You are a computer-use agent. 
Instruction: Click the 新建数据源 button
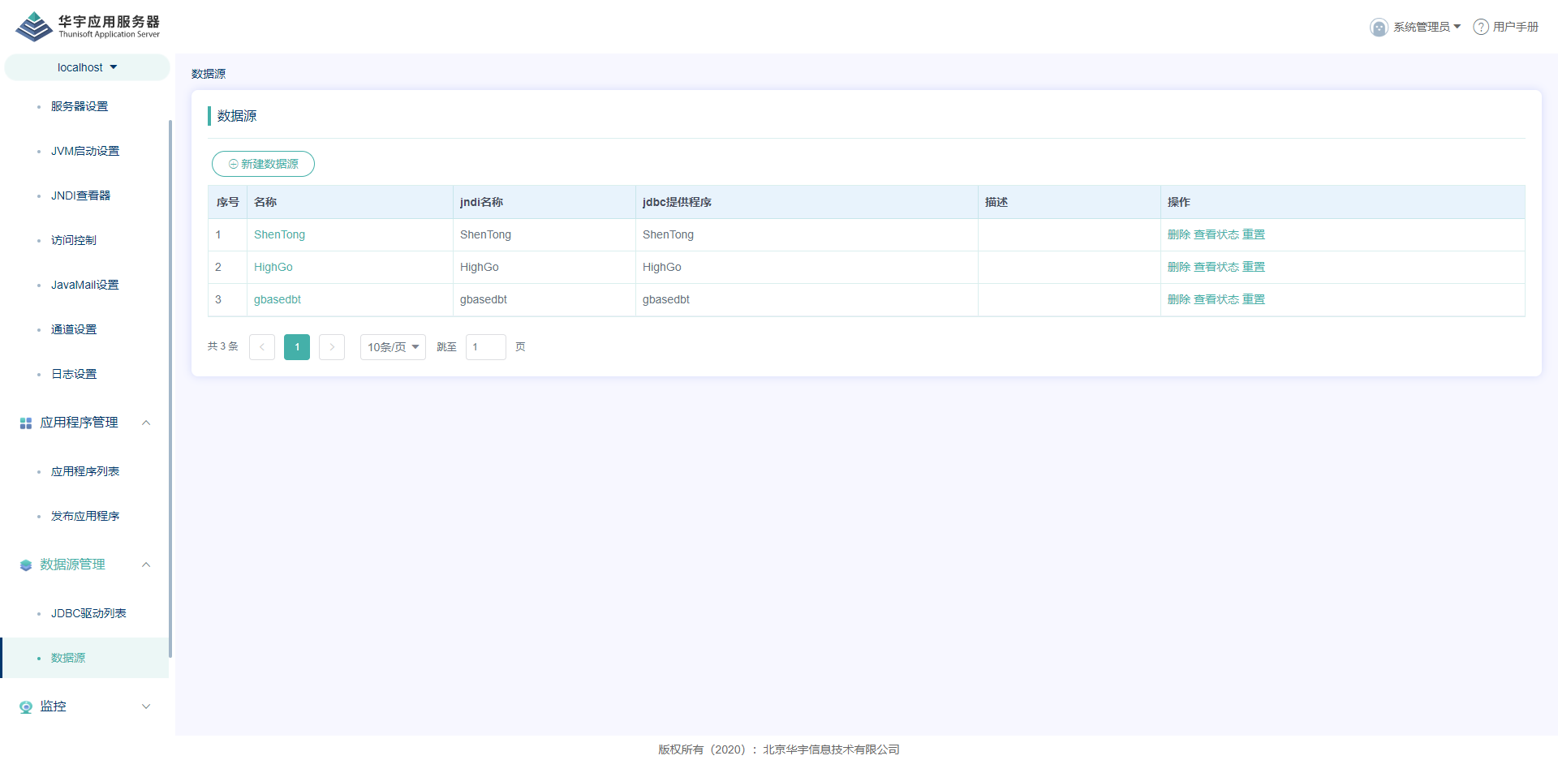coord(263,164)
